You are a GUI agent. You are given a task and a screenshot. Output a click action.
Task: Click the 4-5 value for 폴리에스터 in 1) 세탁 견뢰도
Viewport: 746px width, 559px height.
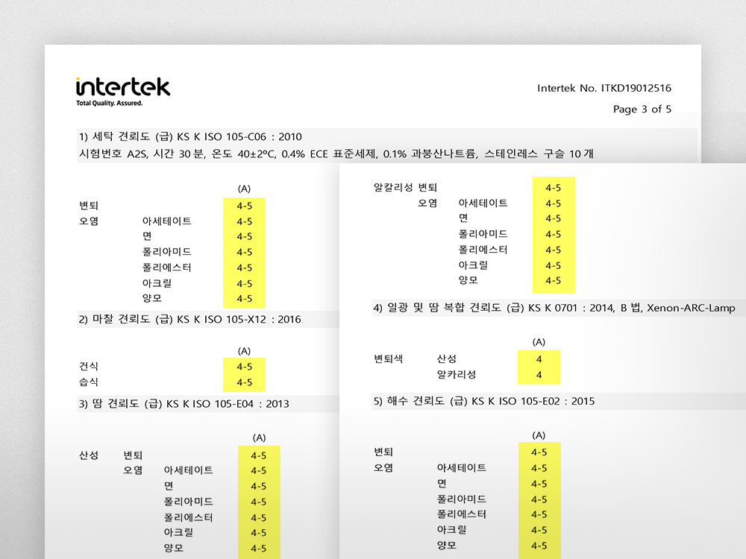[x=245, y=268]
